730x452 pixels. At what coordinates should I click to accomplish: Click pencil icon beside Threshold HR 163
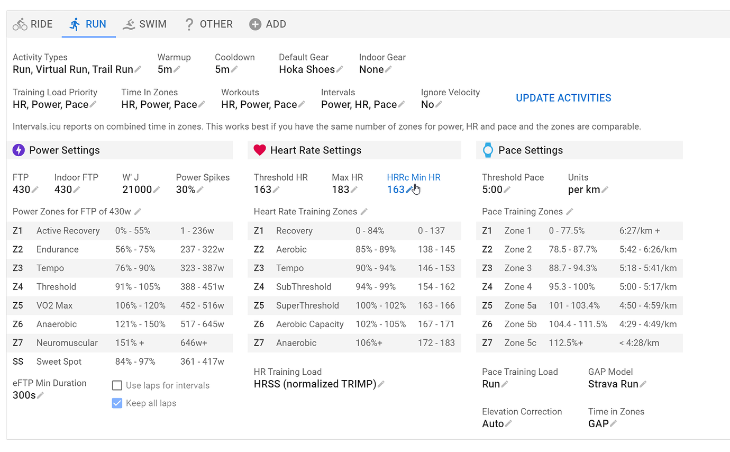[x=276, y=190]
